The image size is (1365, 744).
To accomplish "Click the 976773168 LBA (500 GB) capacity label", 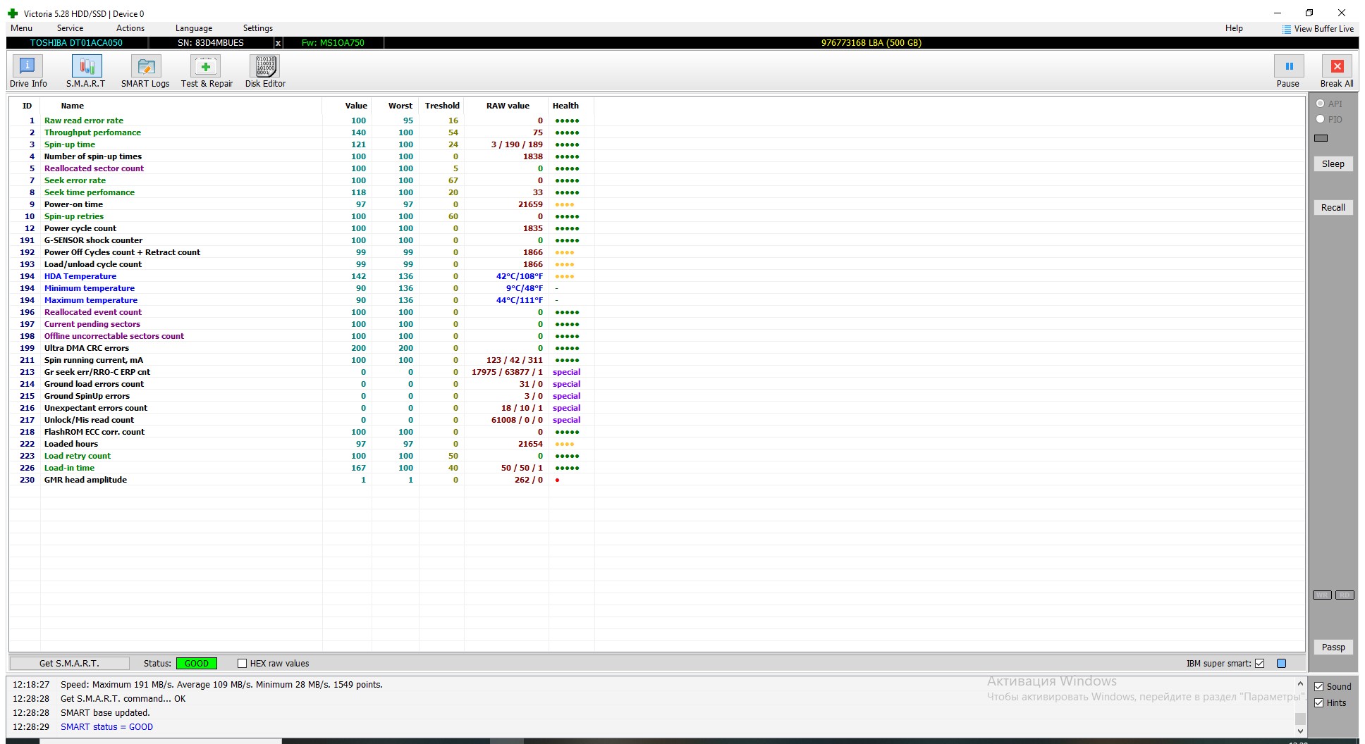I will (871, 43).
